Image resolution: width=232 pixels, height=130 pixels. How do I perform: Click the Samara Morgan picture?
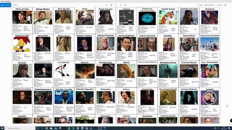coord(189,97)
